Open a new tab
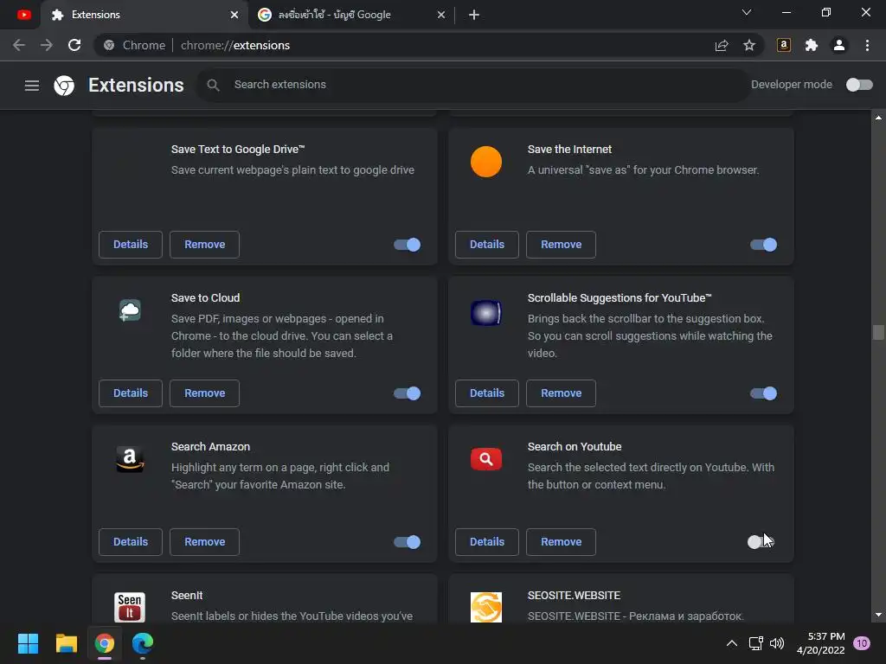The width and height of the screenshot is (886, 664). [474, 15]
